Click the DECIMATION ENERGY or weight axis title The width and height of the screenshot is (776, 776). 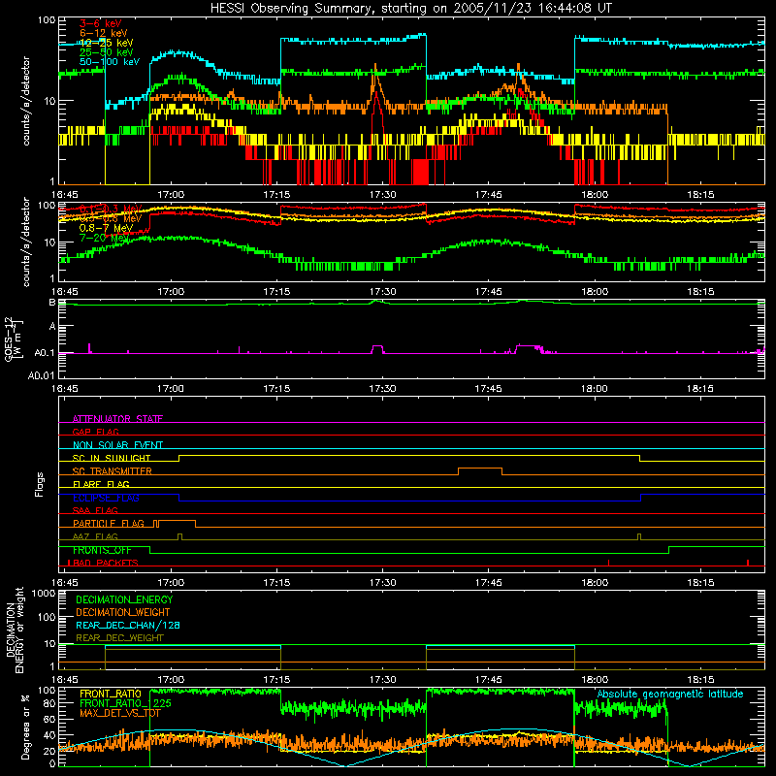(x=15, y=630)
